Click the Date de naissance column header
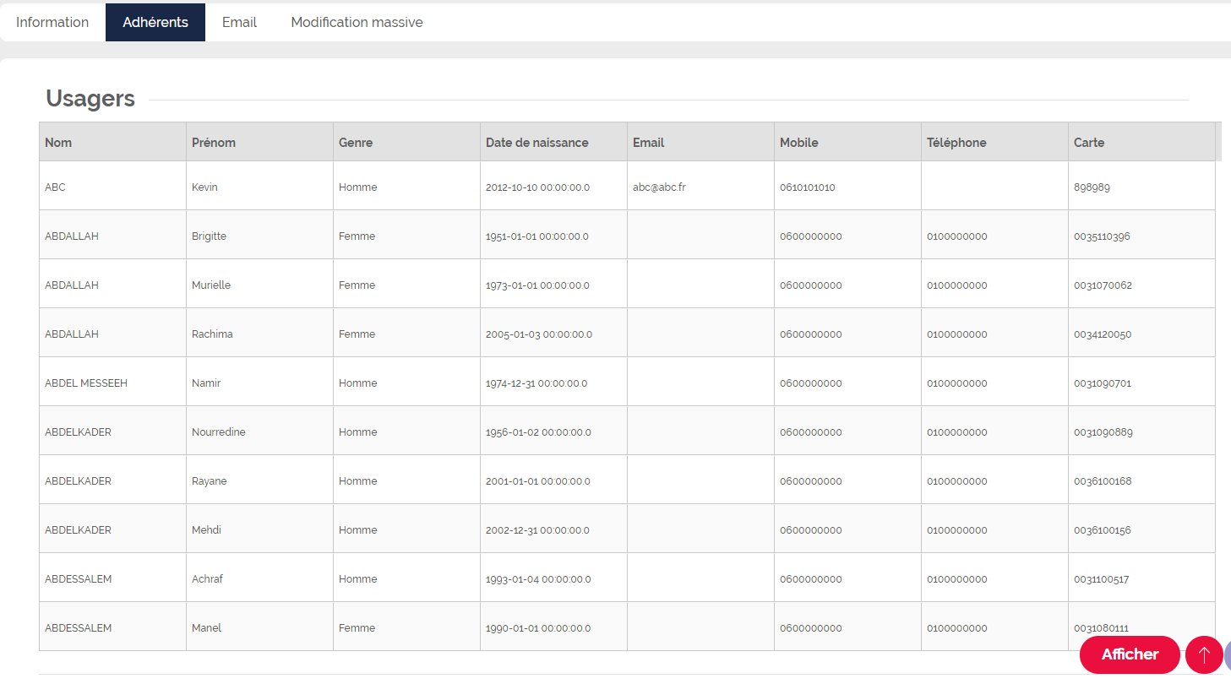 click(x=553, y=142)
